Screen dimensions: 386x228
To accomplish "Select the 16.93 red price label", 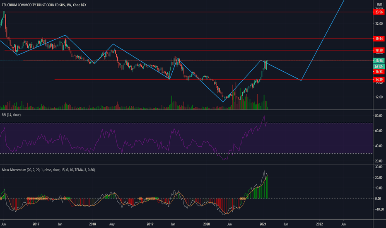I will pyautogui.click(x=379, y=72).
